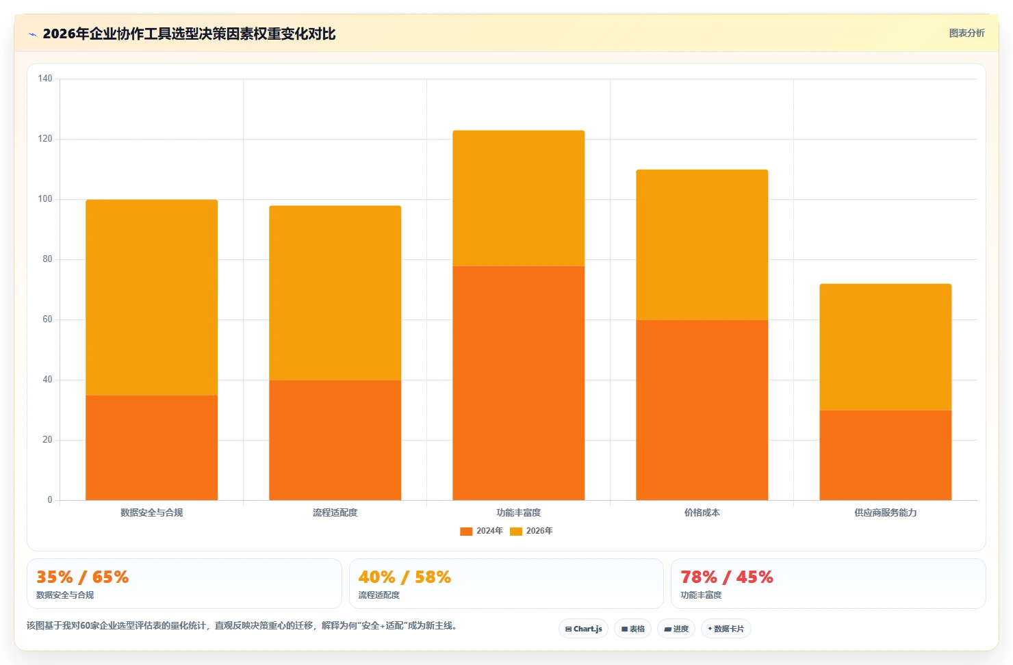The height and width of the screenshot is (665, 1013).
Task: Click the y-axis value 80
Action: pos(47,259)
